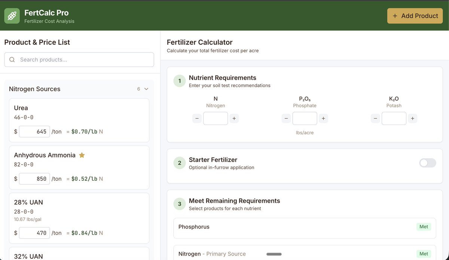Click the Phosphorus row label

click(x=194, y=227)
